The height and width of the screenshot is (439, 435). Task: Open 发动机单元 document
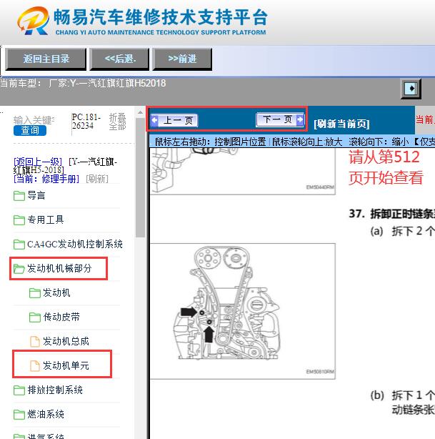click(66, 365)
